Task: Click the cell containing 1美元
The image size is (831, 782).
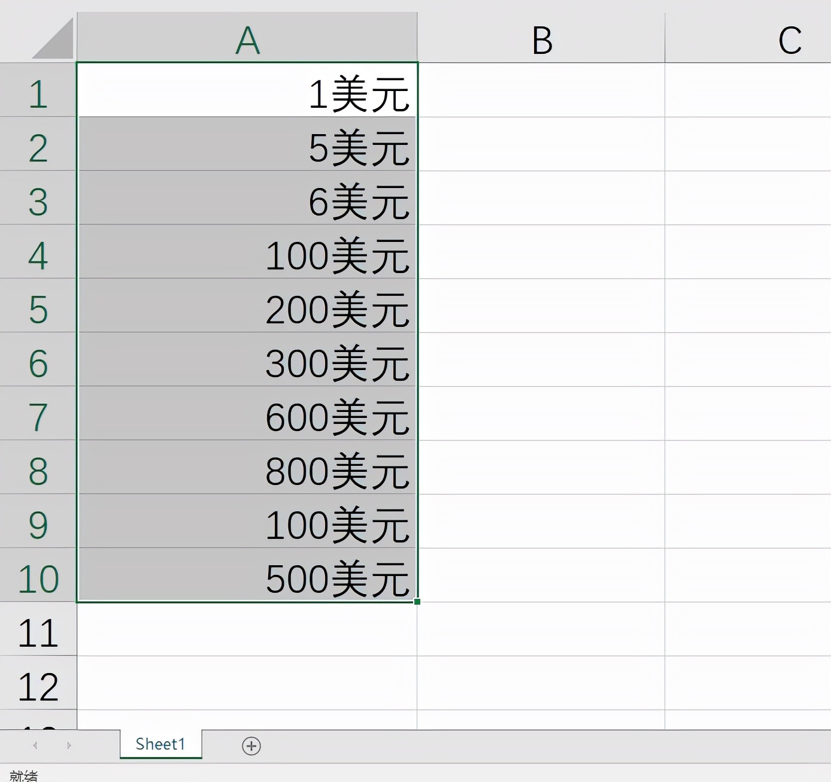Action: coord(247,90)
